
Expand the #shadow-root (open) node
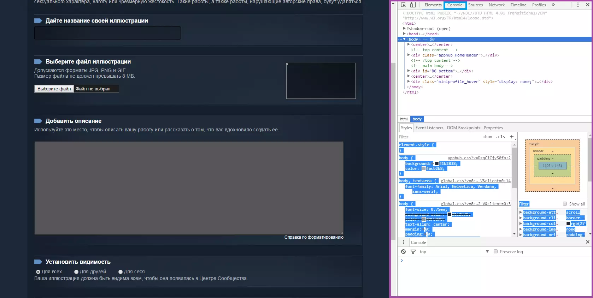click(x=404, y=29)
